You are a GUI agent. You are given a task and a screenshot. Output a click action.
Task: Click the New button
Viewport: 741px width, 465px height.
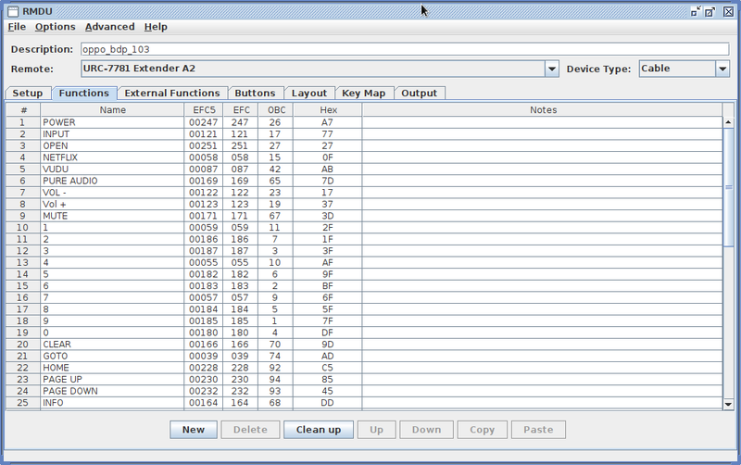pos(194,430)
